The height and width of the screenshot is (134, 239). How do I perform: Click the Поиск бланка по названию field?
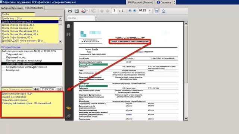(17, 89)
